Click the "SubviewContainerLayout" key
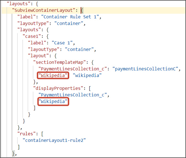Screen dimensions: 186x158 coord(44,10)
